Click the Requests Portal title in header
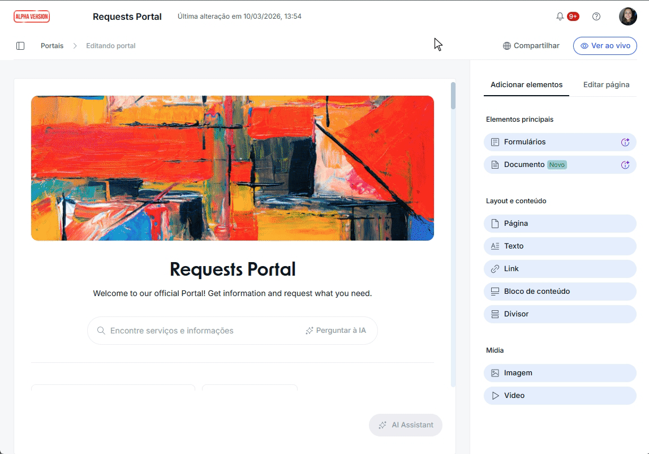 (127, 16)
